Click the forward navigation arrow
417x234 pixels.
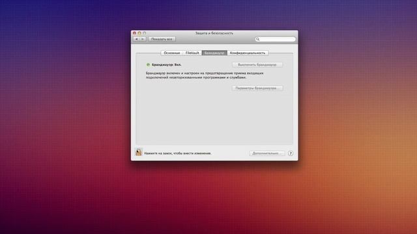(x=143, y=39)
